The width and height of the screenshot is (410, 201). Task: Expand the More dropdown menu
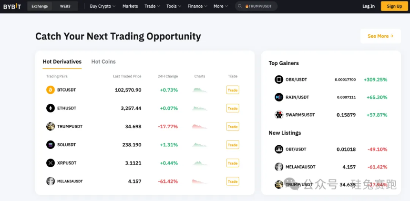click(x=221, y=6)
